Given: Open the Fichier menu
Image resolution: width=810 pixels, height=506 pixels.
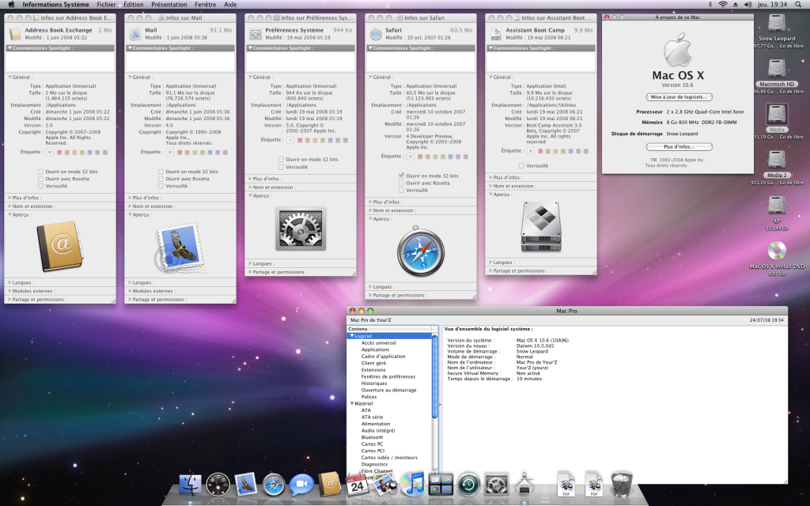Looking at the screenshot, I should (x=106, y=5).
